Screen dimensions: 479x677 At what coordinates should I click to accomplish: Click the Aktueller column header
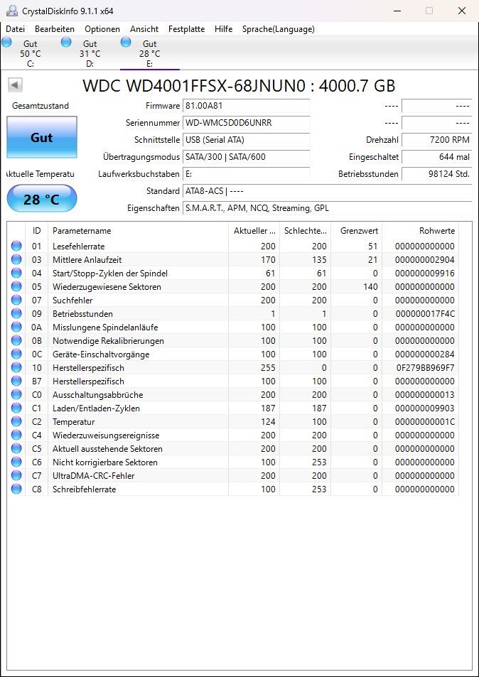point(254,231)
